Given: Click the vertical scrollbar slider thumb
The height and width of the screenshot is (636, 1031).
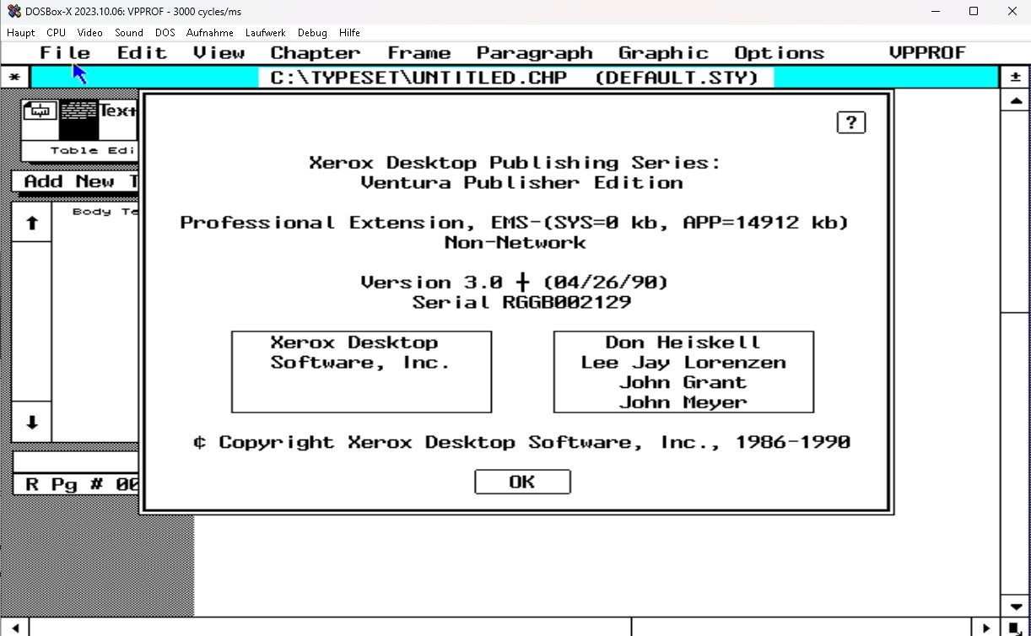Looking at the screenshot, I should (1015, 212).
